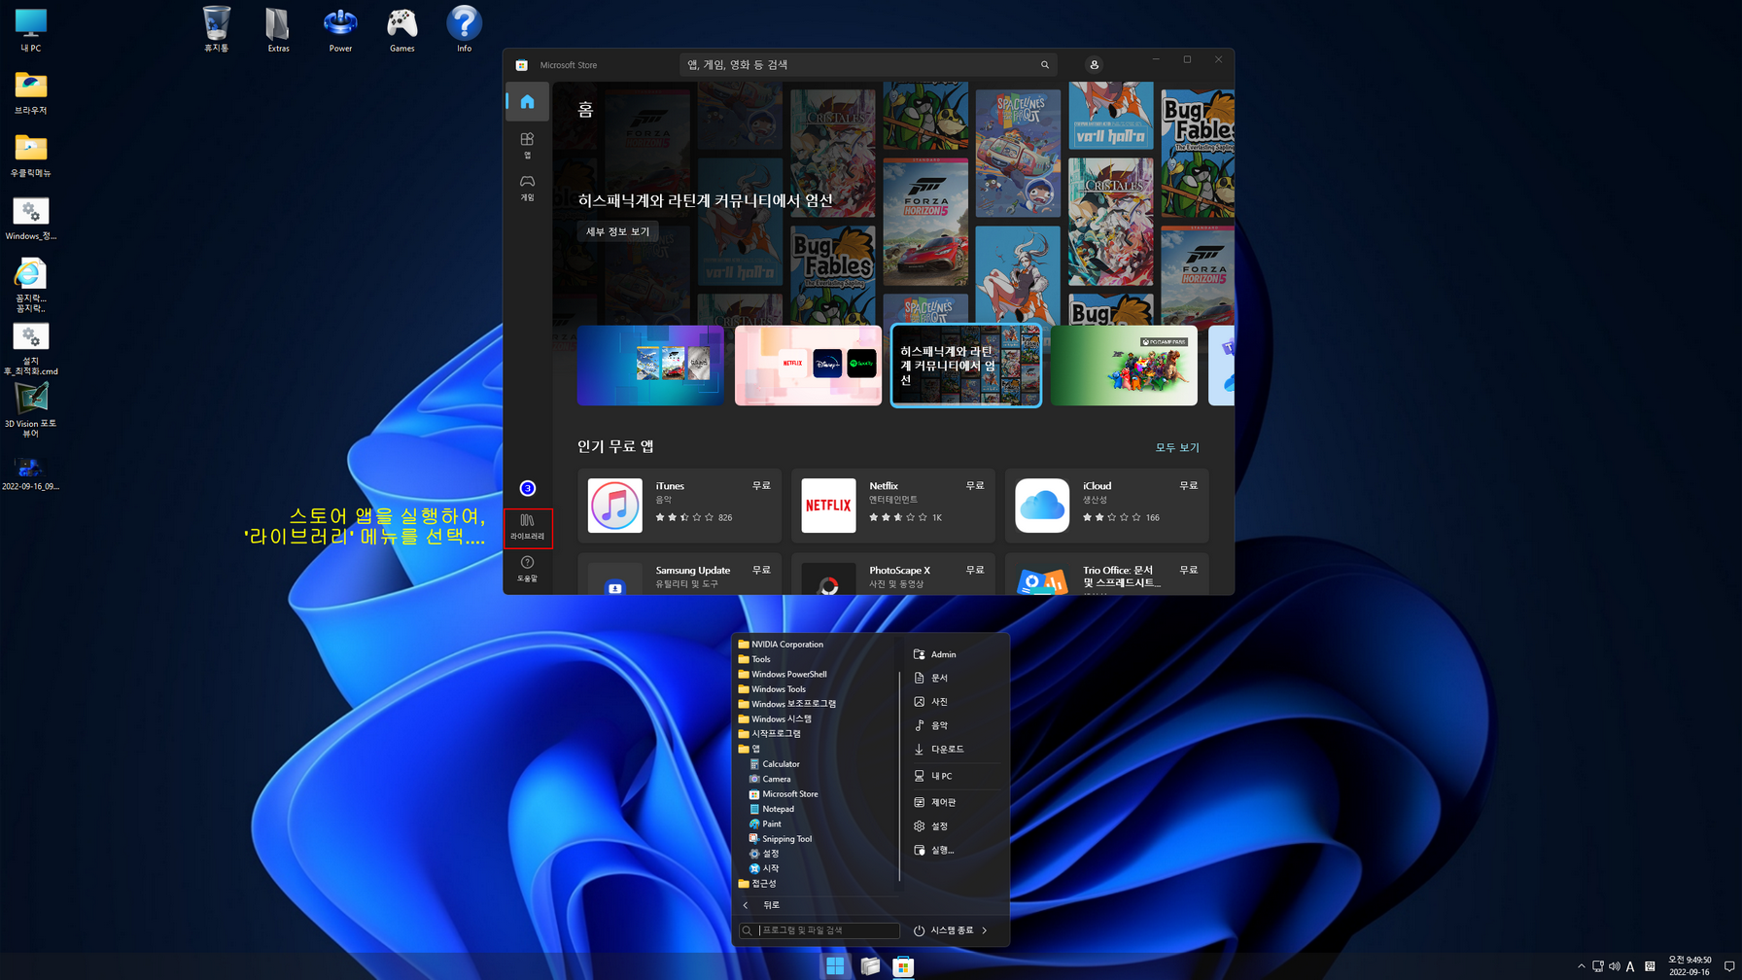Click 뒤로 back button in start menu

761,905
